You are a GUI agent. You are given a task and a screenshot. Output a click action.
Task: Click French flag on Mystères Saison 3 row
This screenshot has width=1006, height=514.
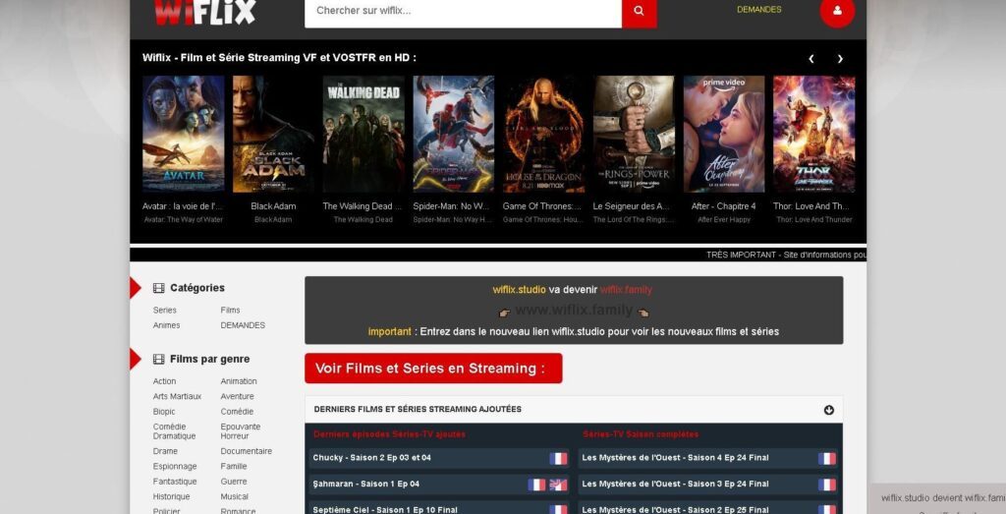(827, 485)
